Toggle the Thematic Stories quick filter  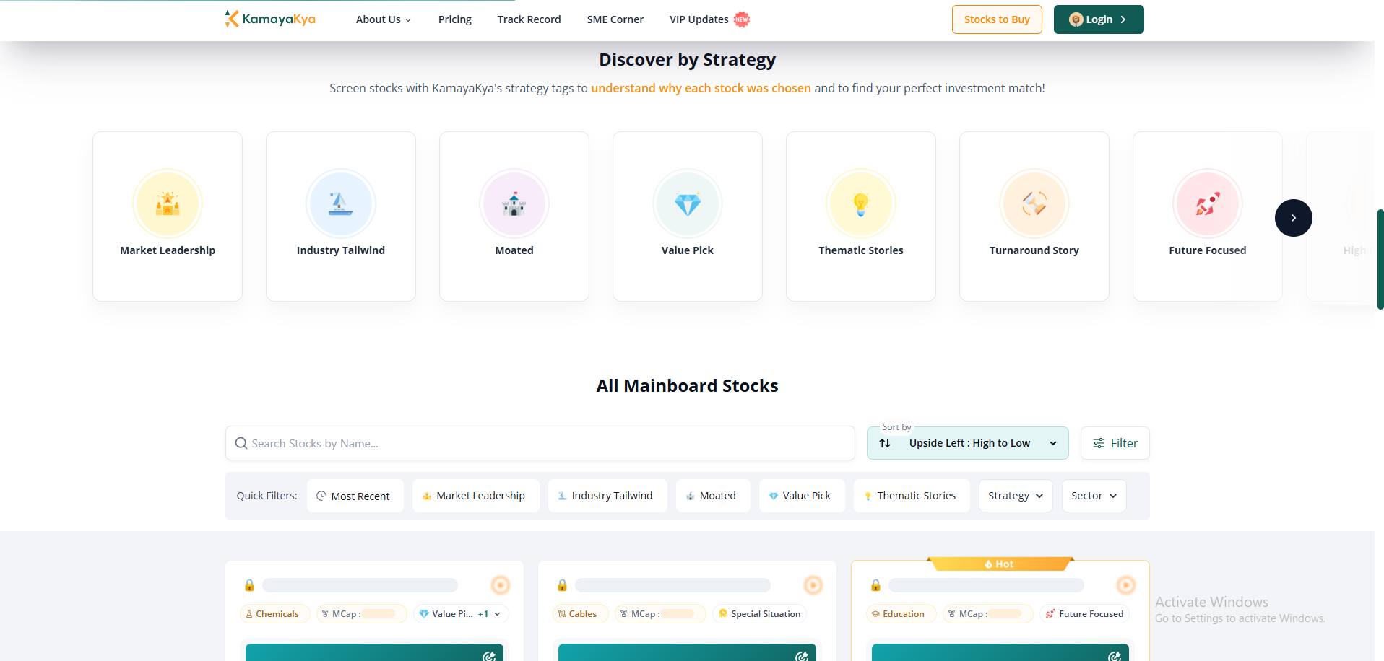[911, 496]
